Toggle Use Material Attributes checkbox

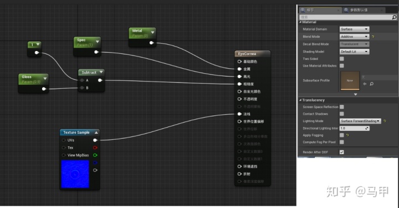click(342, 65)
